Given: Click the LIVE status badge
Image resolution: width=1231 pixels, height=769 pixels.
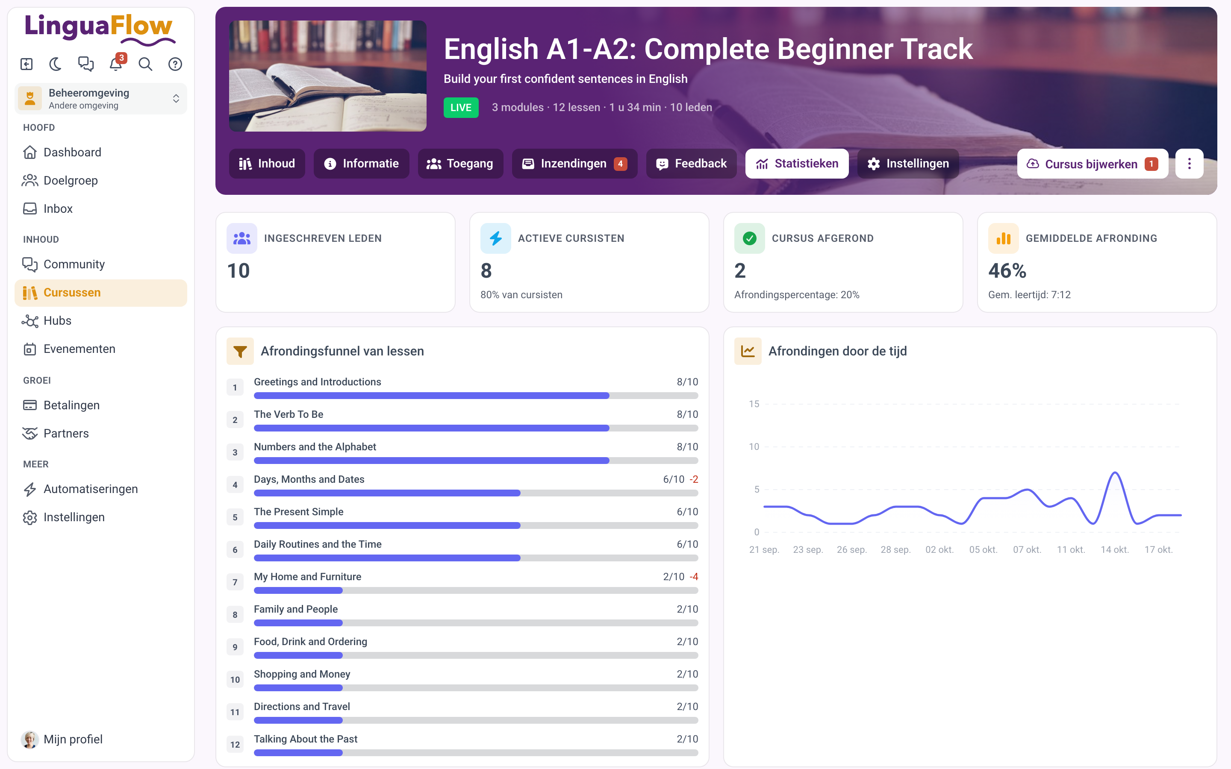Looking at the screenshot, I should point(461,107).
